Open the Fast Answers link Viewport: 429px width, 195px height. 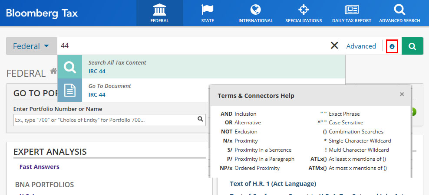(39, 167)
